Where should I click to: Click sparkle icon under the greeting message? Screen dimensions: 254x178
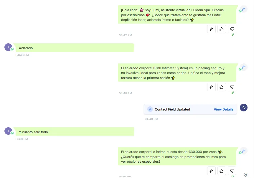point(211,29)
